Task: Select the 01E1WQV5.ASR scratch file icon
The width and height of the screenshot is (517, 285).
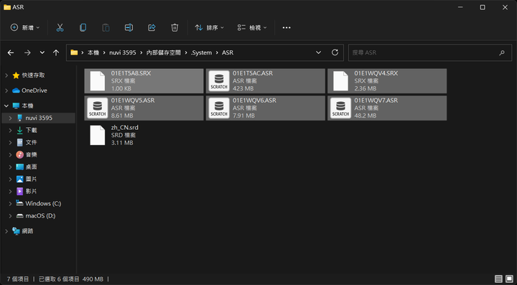Action: (97, 108)
